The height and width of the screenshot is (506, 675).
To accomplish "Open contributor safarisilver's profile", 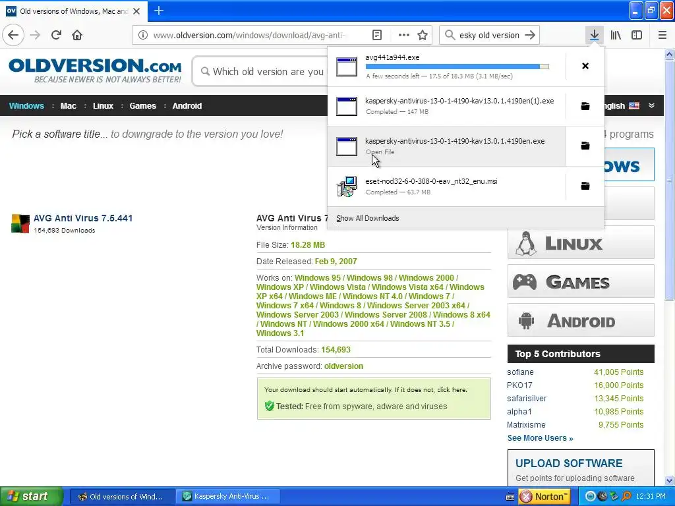I will tap(527, 399).
